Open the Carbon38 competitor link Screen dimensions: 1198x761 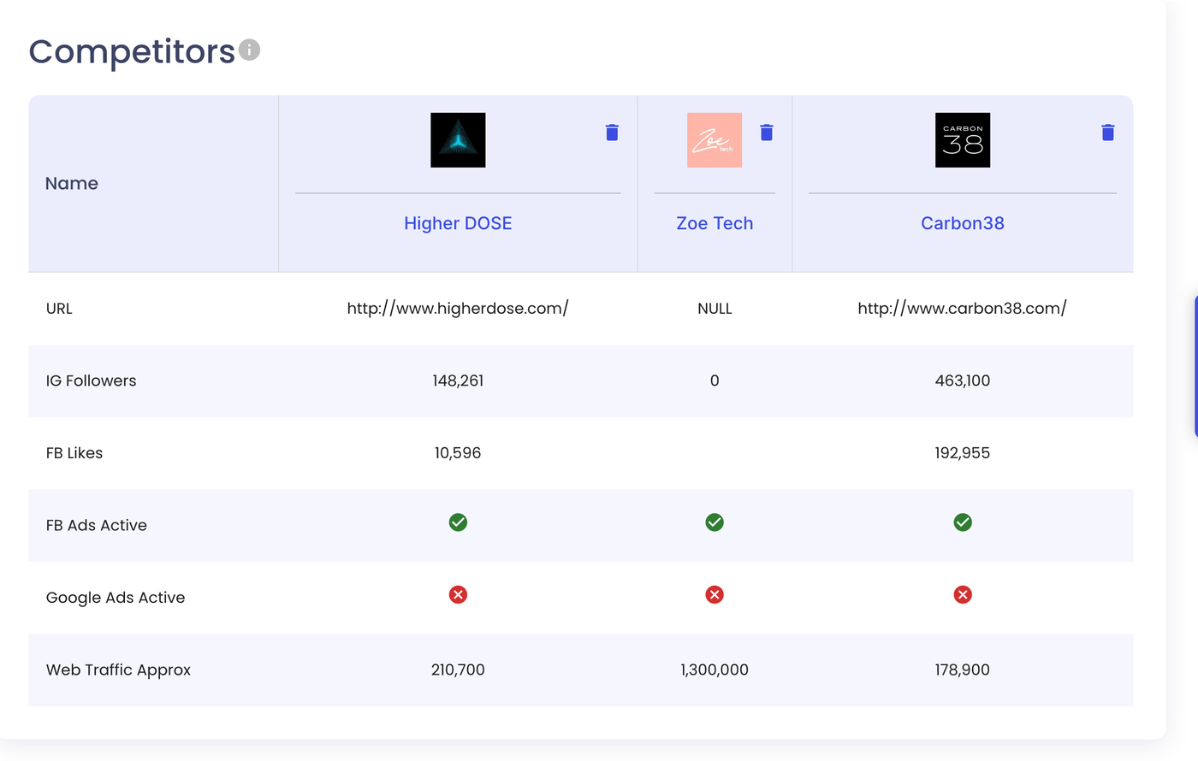tap(963, 223)
